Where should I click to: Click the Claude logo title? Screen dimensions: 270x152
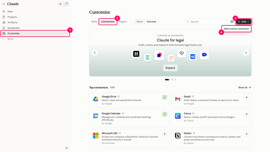[13, 4]
